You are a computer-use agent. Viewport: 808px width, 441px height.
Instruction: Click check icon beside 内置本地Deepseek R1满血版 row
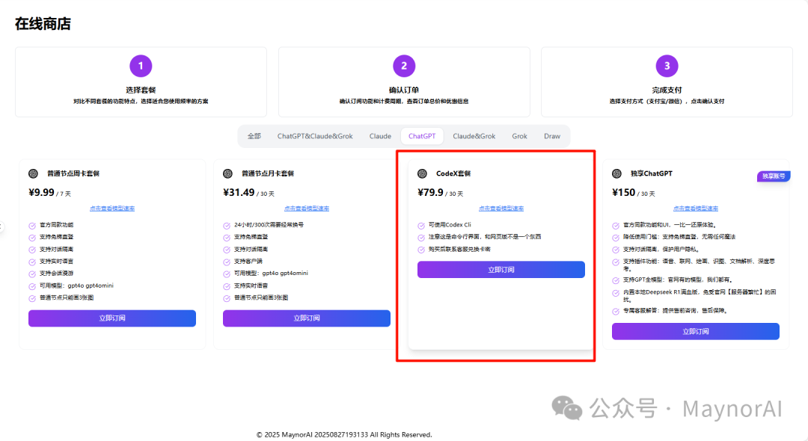click(616, 293)
